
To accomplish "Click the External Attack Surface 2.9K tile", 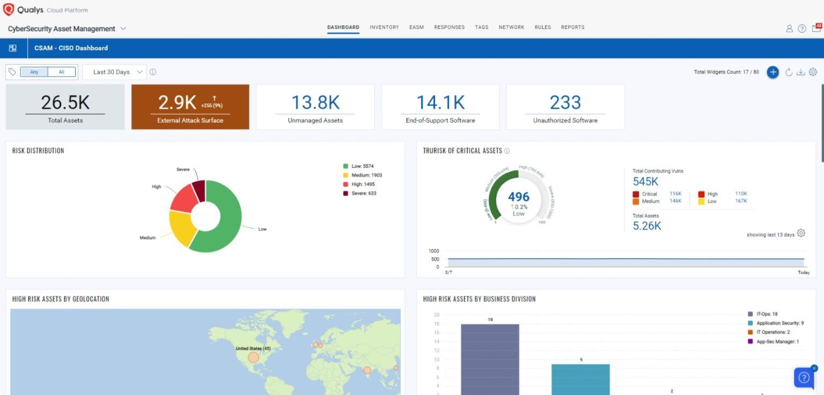I will tap(190, 106).
